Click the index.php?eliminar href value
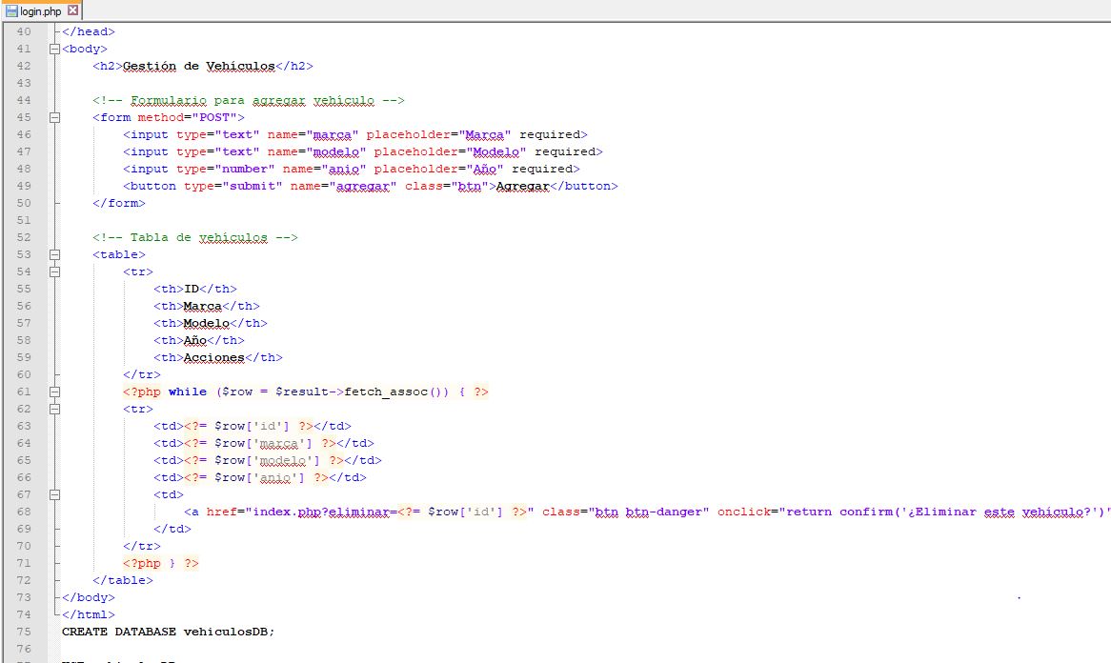The image size is (1111, 663). click(x=319, y=512)
